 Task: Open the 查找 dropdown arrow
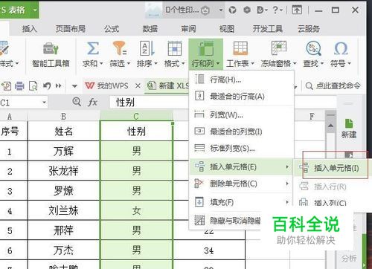pyautogui.click(x=322, y=64)
